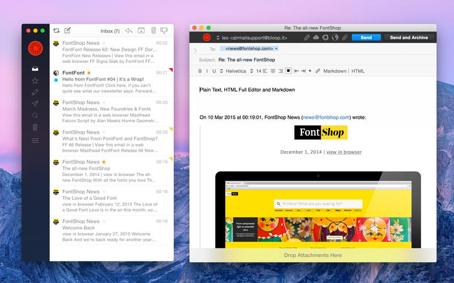Star the Welcome Back message
The width and height of the screenshot is (454, 283).
click(x=104, y=221)
